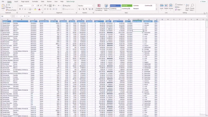Toggle left horizontal text alignment
The image size is (208, 117).
(x=45, y=9)
